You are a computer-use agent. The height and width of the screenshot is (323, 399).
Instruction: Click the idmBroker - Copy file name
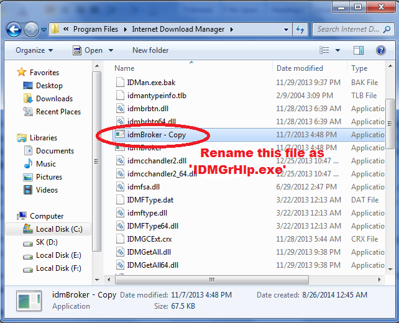click(x=157, y=135)
